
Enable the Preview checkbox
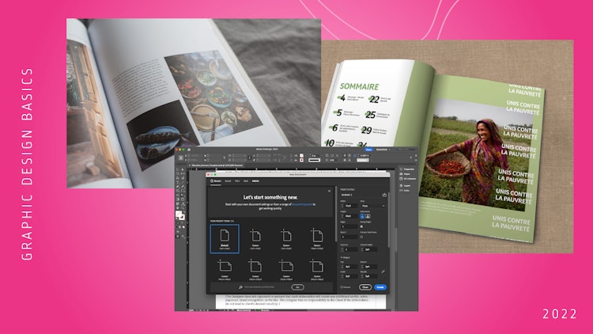coord(342,287)
